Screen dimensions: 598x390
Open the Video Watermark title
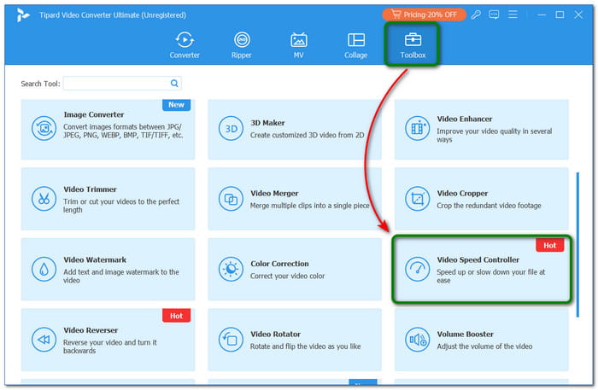[x=95, y=259]
